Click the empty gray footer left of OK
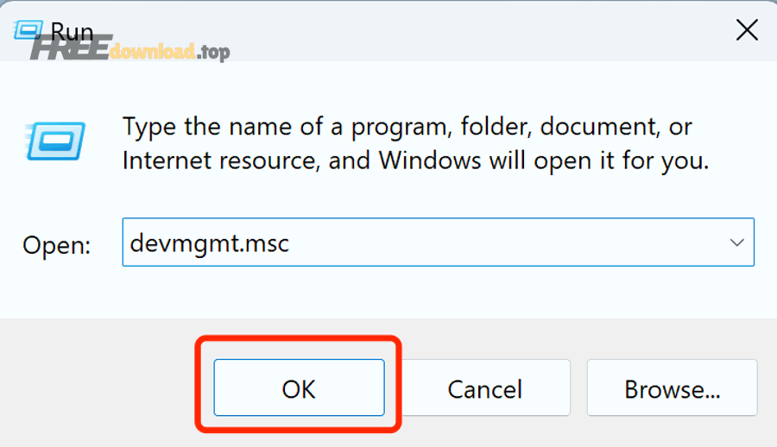 [99, 387]
